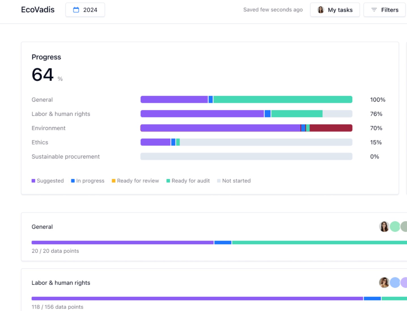Click the woman avatar in Labor card
This screenshot has height=311, width=407.
click(384, 283)
